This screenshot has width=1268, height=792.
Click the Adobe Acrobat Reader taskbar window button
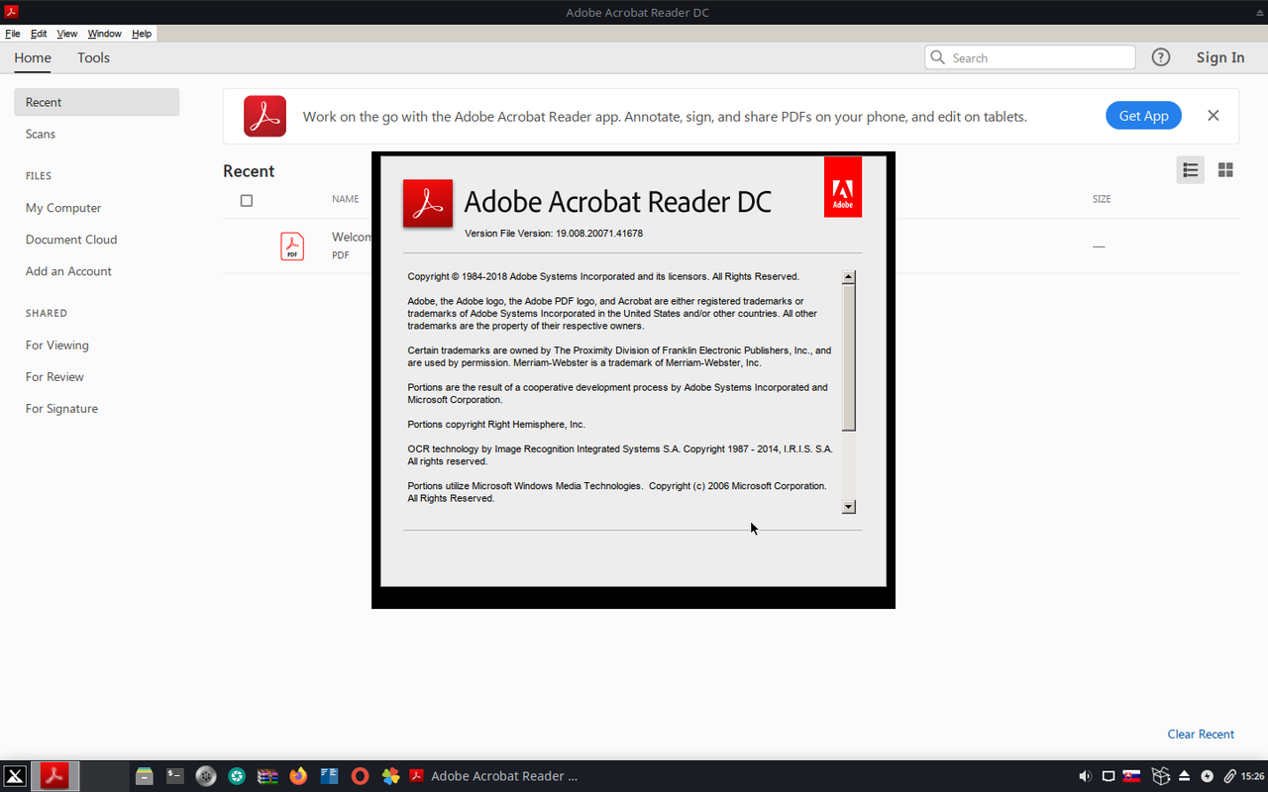pos(493,776)
